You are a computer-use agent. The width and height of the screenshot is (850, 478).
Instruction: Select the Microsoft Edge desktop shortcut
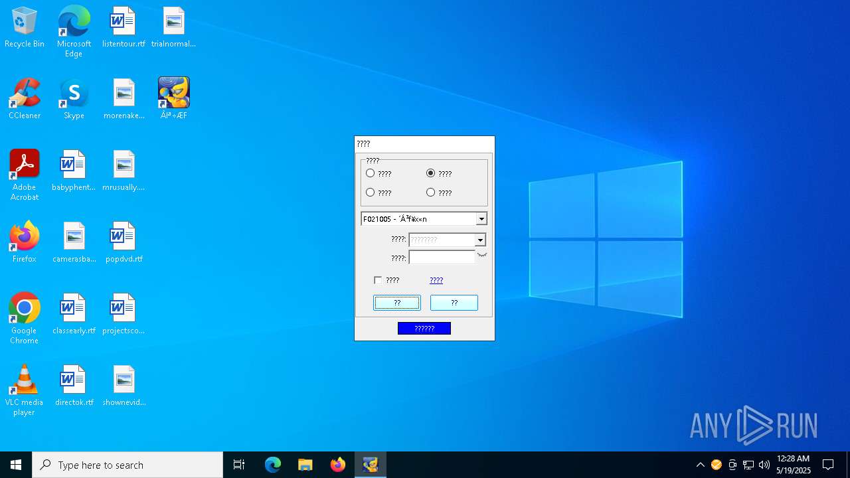(74, 32)
